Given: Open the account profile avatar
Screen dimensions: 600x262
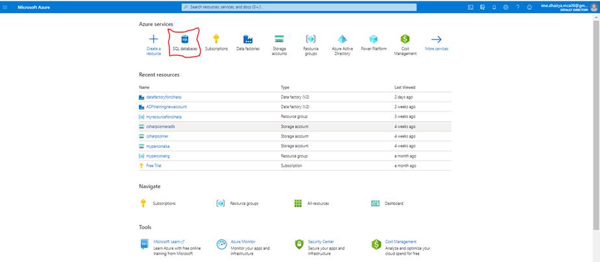Looking at the screenshot, I should (x=594, y=7).
